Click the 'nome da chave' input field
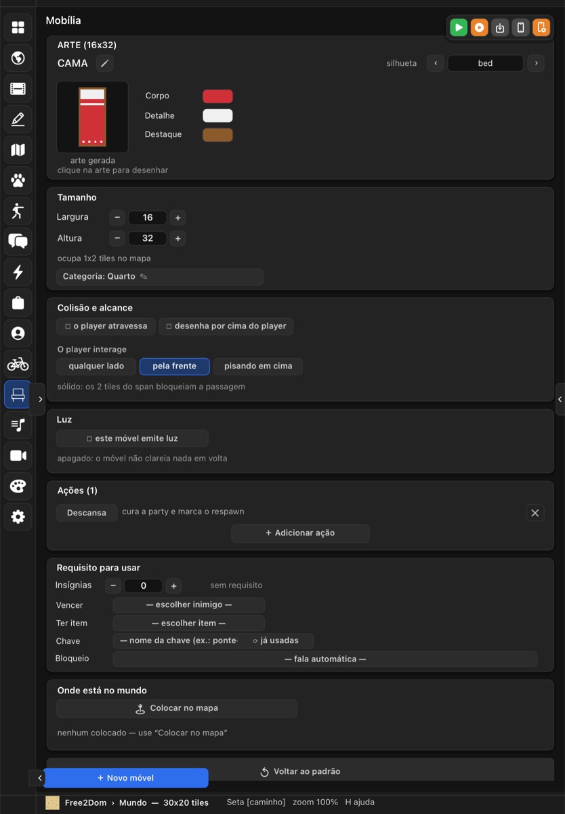 tap(177, 641)
